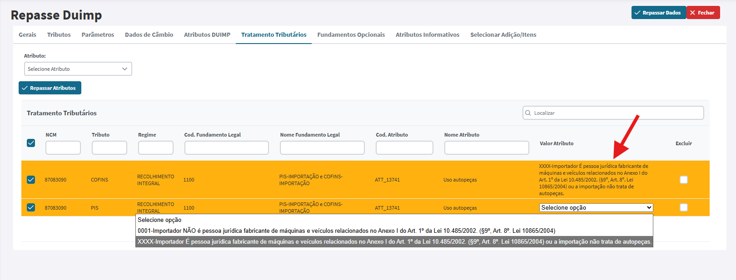This screenshot has height=280, width=736.
Task: Go to Dados de Câmbio tab
Action: [149, 34]
